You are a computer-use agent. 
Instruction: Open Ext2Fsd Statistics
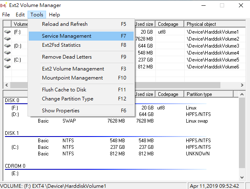click(x=61, y=45)
